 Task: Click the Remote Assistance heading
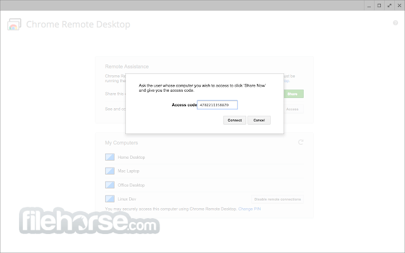point(127,66)
